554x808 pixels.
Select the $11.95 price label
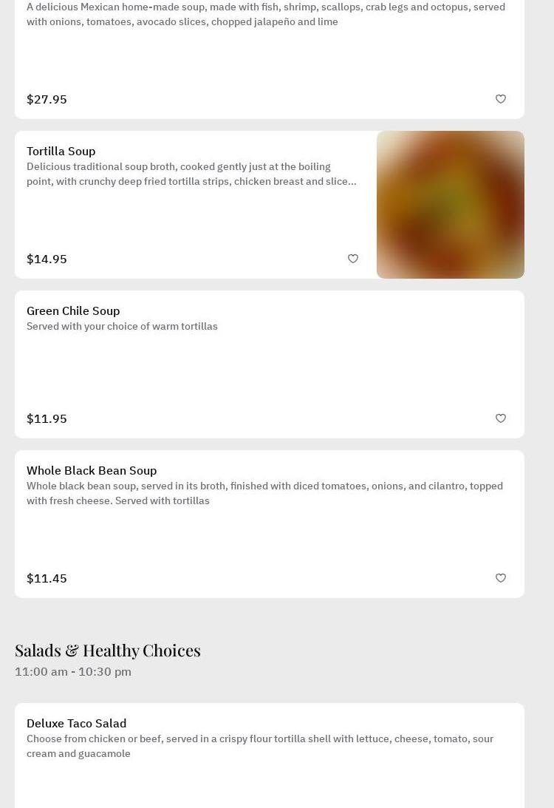pos(47,418)
